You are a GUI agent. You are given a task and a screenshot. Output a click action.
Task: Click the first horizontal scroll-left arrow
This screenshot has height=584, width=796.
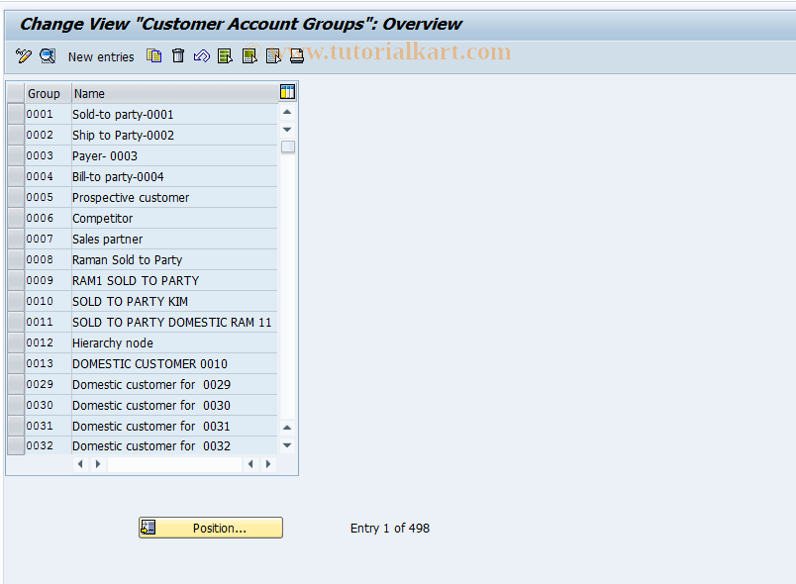tap(80, 464)
